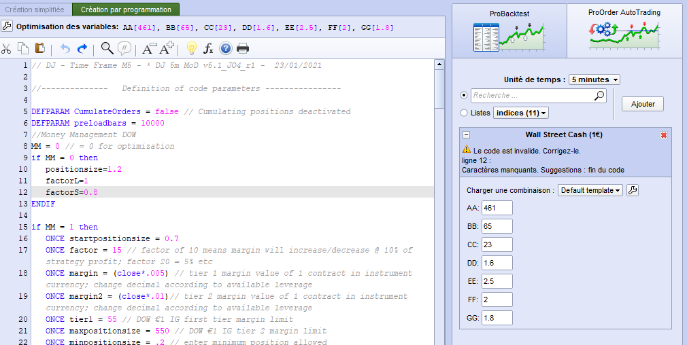
Task: Open the ProOrder AutoTrading tab
Action: (624, 31)
